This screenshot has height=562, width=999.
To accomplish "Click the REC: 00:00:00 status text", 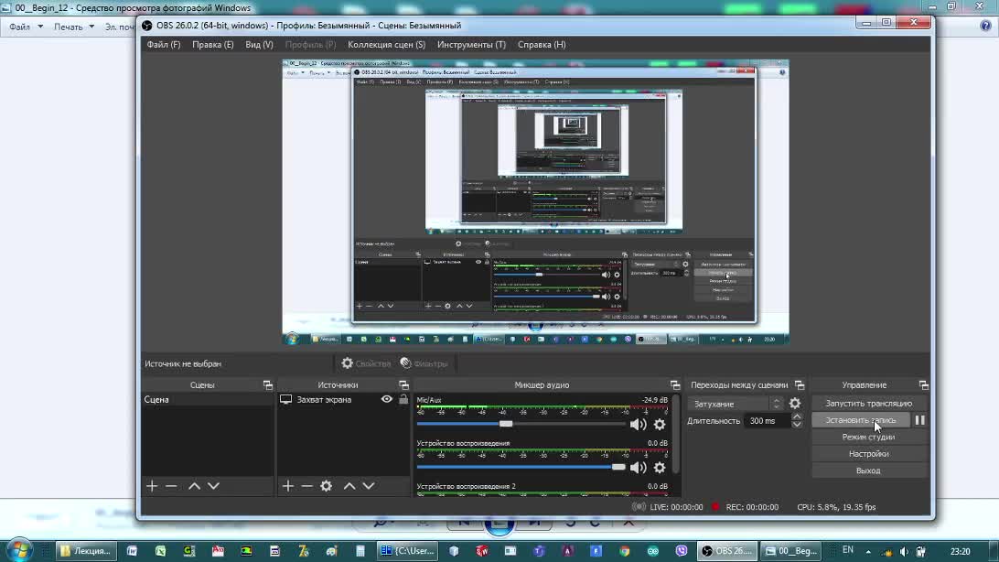I will (x=752, y=507).
